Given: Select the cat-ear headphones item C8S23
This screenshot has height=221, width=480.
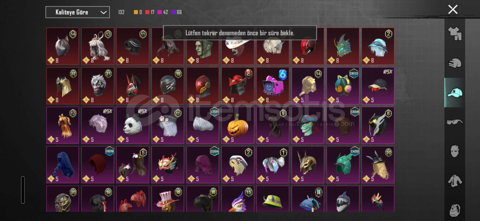Looking at the screenshot, I should (343, 86).
